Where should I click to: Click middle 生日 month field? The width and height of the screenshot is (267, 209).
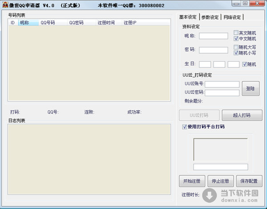[219, 64]
